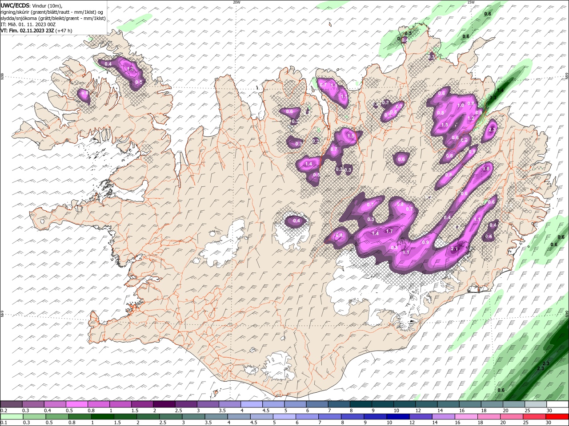Click the pale green 0.1 legend swatch

(x=12, y=417)
